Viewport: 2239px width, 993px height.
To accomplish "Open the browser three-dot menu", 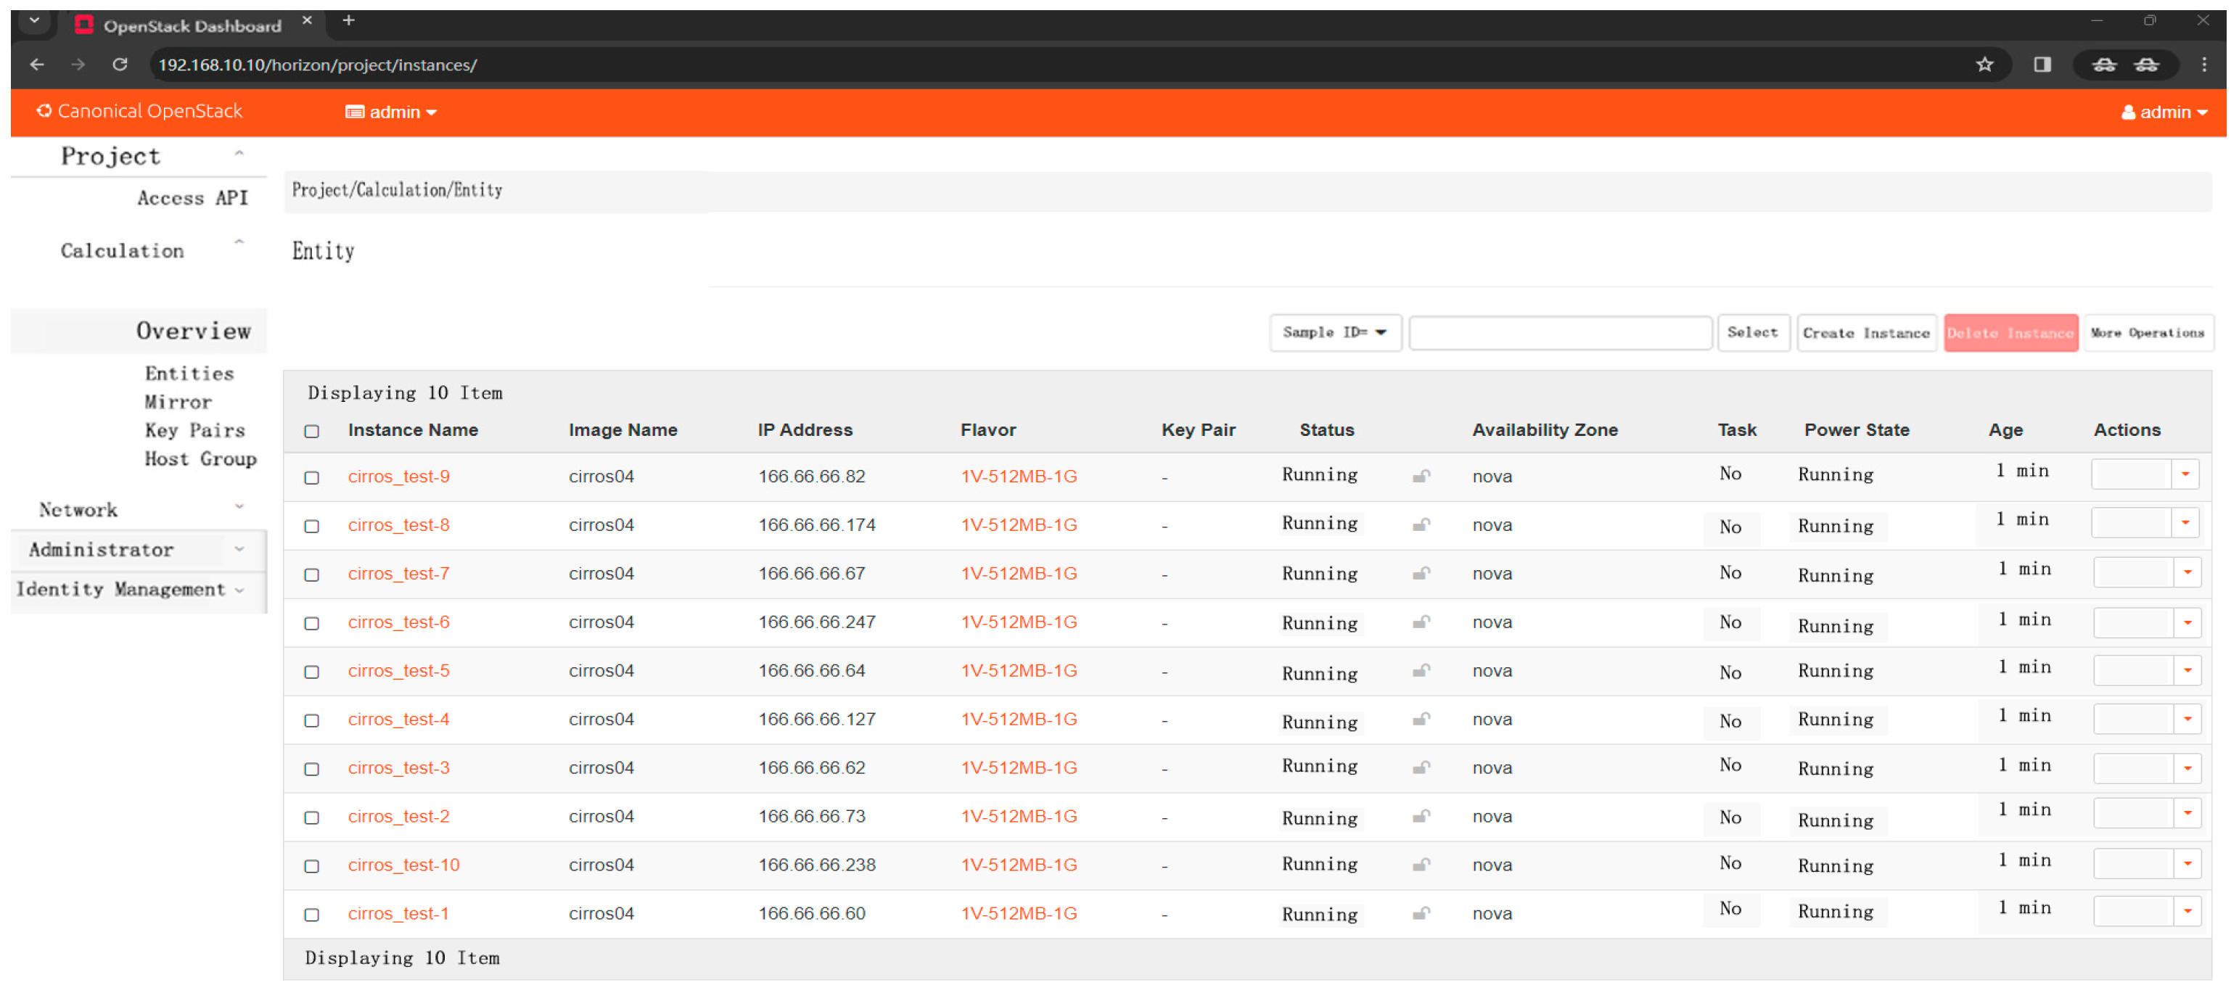I will 2203,65.
